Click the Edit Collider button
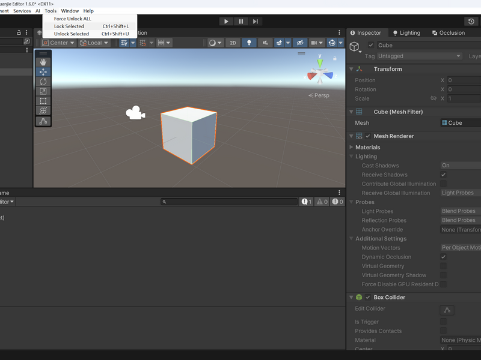This screenshot has height=360, width=481. pos(447,310)
